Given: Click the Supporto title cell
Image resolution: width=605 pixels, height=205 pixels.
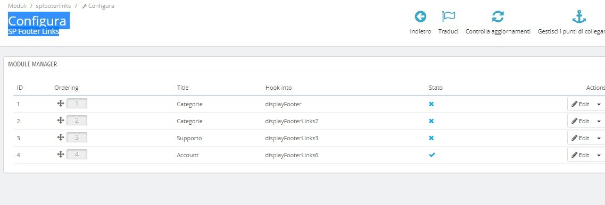Looking at the screenshot, I should coord(189,138).
